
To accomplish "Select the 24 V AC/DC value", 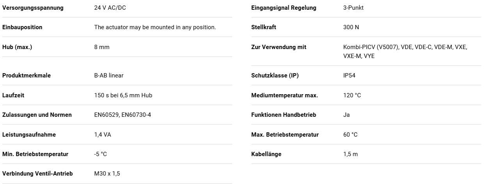I will 110,8.
